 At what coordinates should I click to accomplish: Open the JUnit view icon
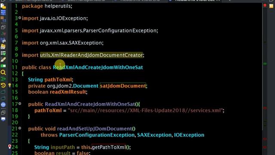click(x=3, y=34)
